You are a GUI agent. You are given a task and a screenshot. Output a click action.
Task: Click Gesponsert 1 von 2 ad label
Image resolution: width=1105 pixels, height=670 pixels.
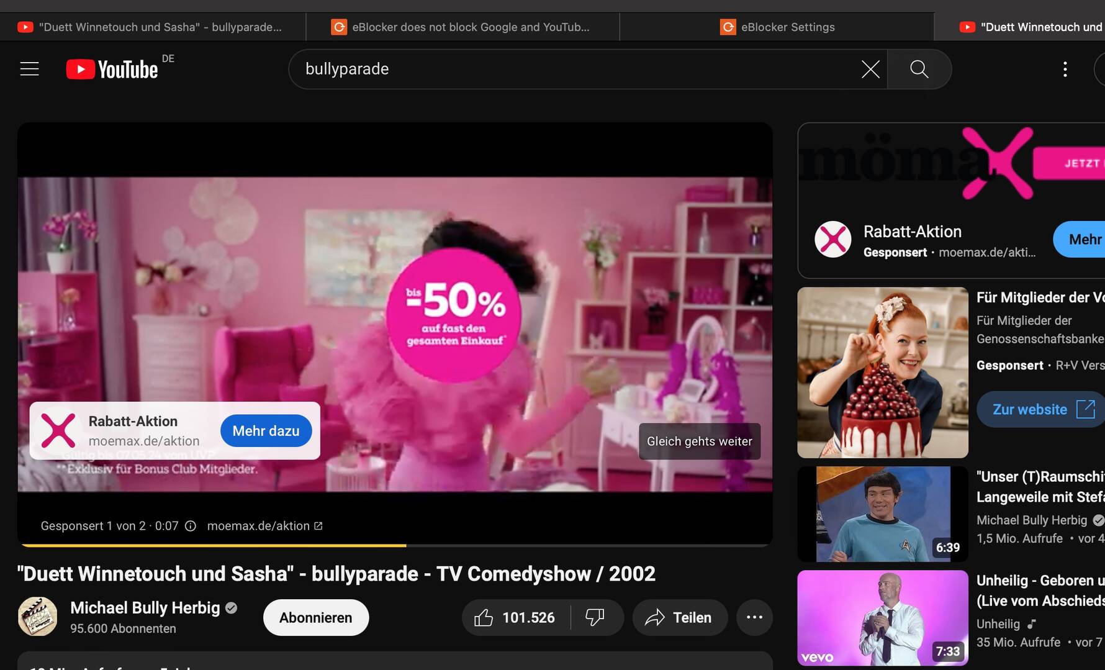click(x=93, y=526)
